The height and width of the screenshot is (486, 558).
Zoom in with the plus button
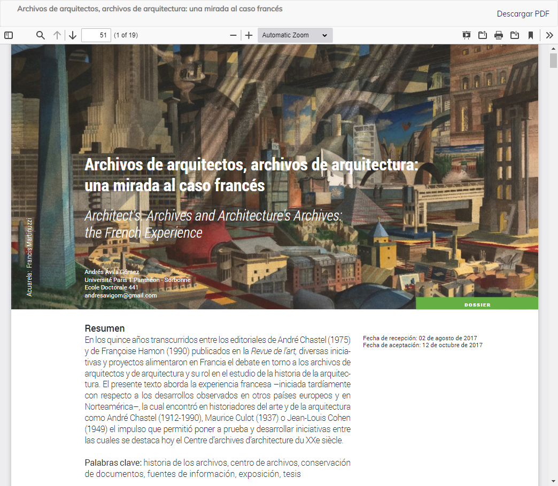(x=249, y=35)
